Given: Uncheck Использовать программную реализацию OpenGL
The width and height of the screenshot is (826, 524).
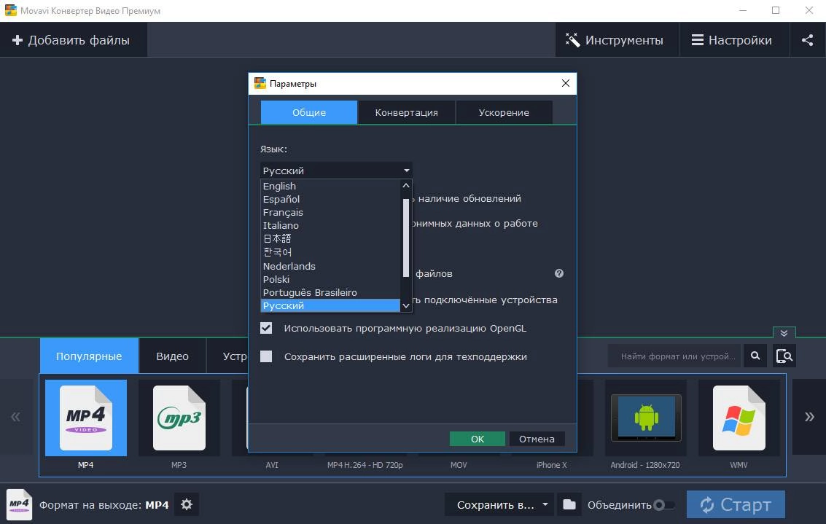Looking at the screenshot, I should click(x=266, y=328).
